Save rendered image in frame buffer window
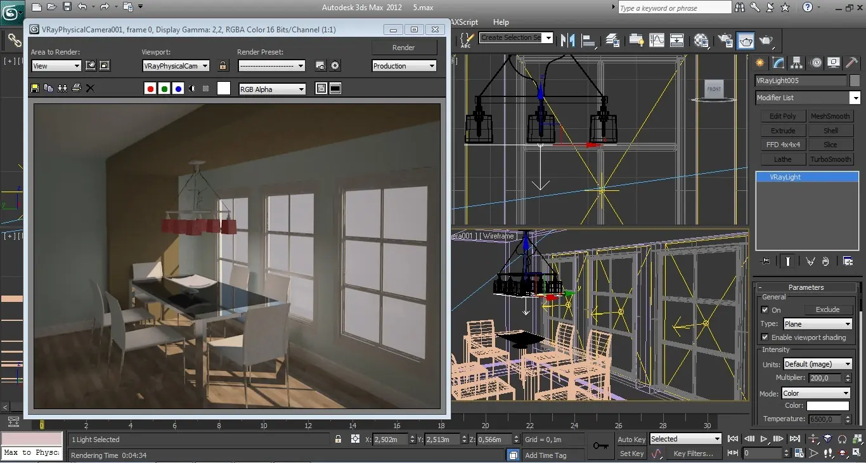 tap(35, 88)
